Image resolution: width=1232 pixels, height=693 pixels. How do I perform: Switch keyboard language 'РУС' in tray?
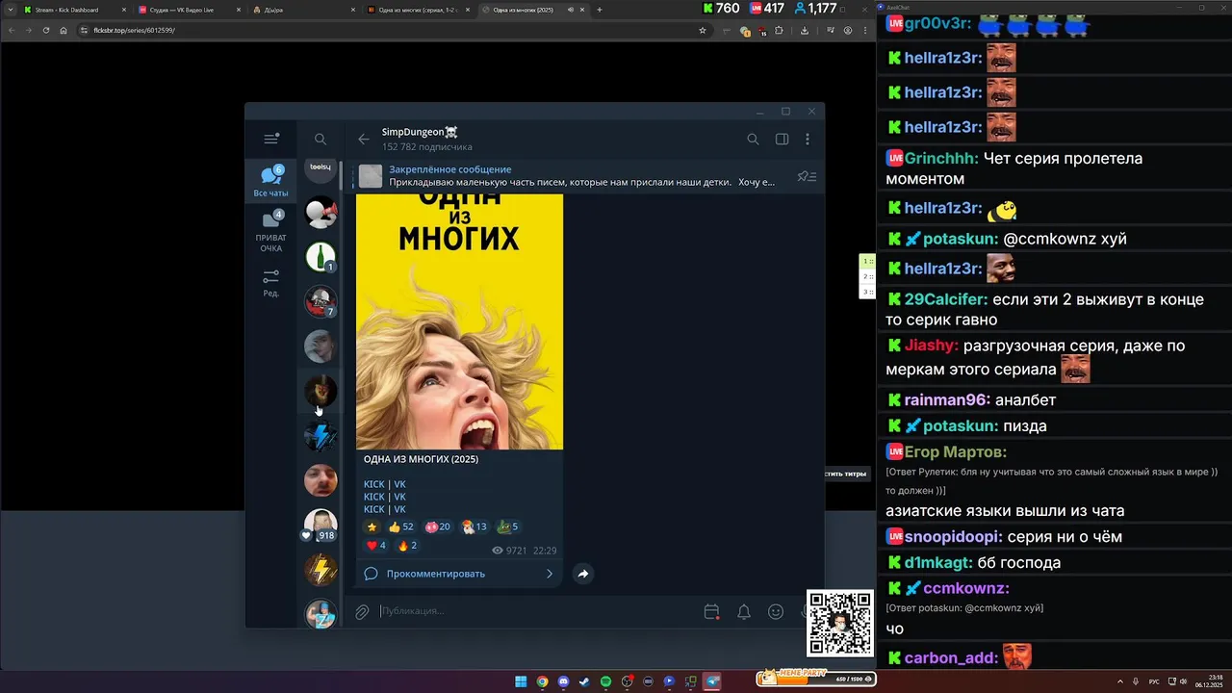pyautogui.click(x=1154, y=681)
